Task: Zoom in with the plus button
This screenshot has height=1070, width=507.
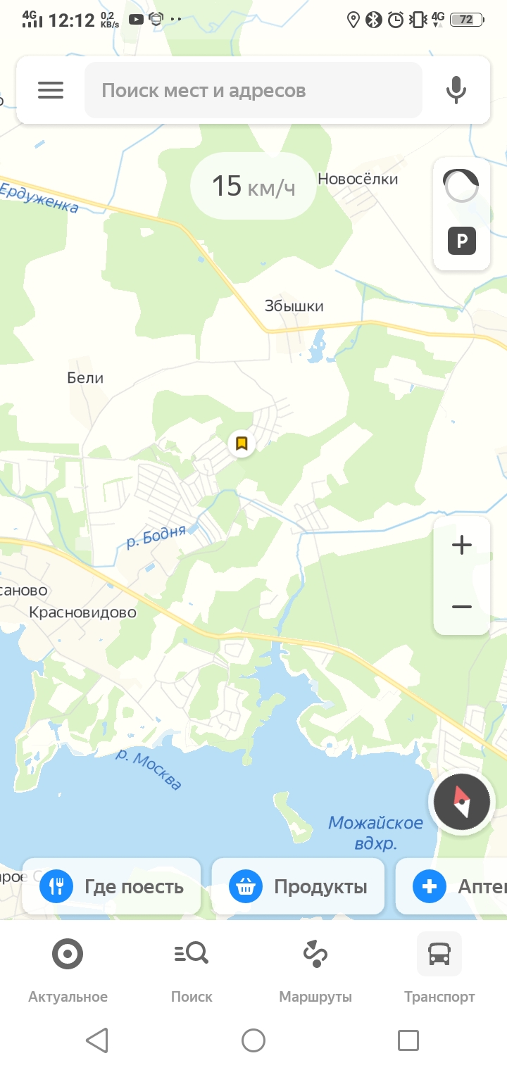Action: point(462,545)
